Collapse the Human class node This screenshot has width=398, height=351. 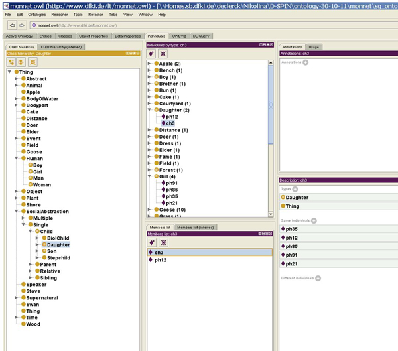click(17, 159)
